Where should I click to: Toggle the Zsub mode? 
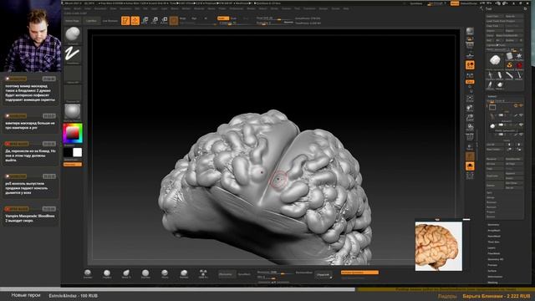tap(234, 18)
